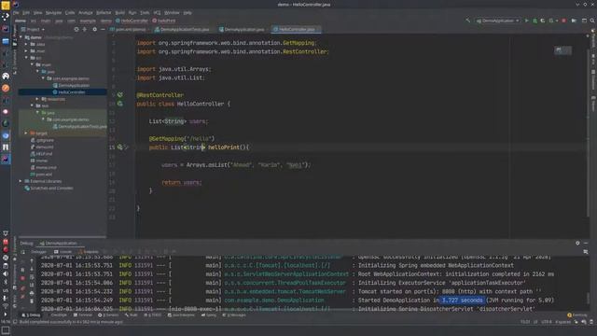Open the Debug tool window button

point(31,315)
